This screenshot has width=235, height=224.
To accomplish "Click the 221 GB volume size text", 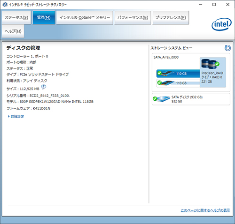I will (207, 82).
